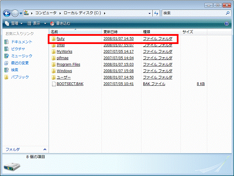Click the ユーザー folder icon

[x=54, y=77]
